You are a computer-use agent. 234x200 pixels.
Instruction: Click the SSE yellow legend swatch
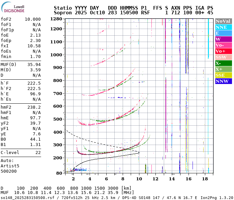coord(223,75)
